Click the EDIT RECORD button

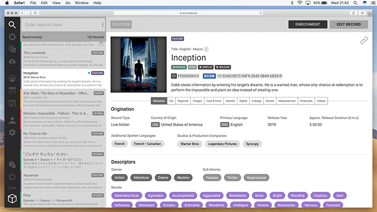(x=348, y=24)
